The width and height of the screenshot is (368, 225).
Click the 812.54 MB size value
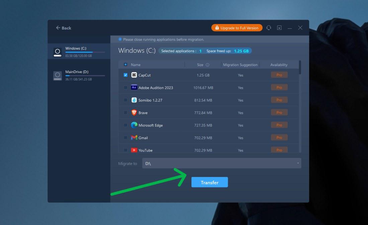tap(203, 100)
